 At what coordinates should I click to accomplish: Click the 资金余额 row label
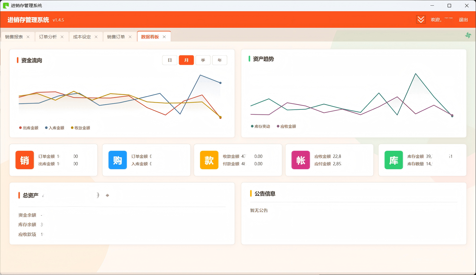click(27, 215)
